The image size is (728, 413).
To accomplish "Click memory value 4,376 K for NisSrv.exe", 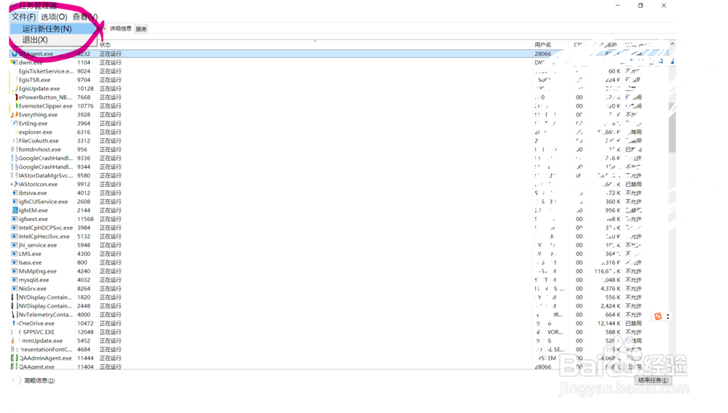I will click(x=611, y=289).
